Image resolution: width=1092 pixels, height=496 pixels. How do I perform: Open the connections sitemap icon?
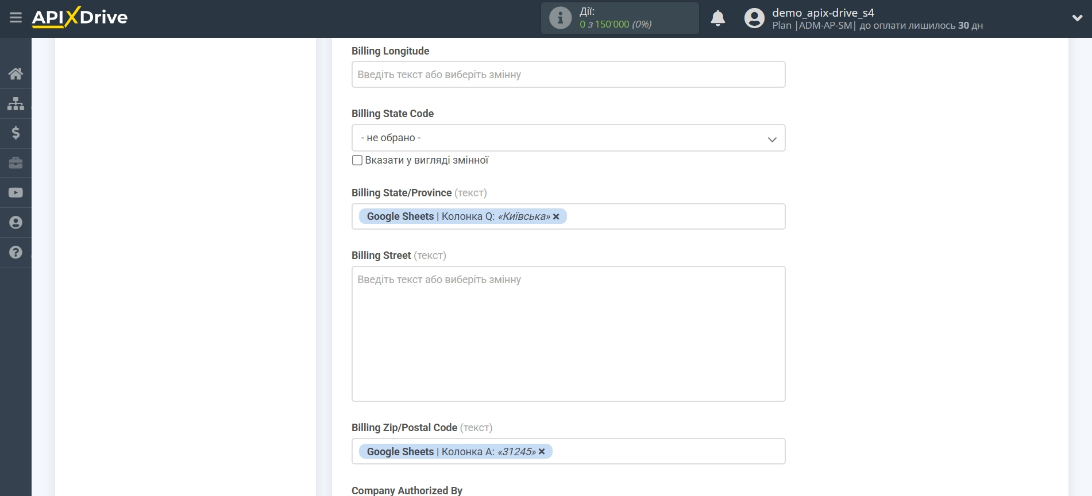tap(16, 103)
